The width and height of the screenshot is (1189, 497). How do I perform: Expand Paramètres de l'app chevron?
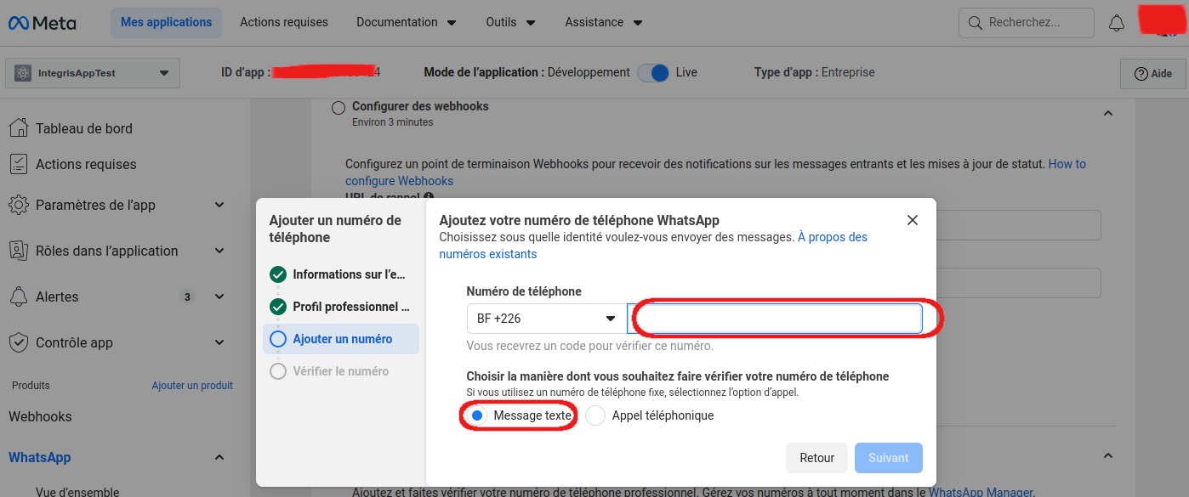(x=219, y=205)
